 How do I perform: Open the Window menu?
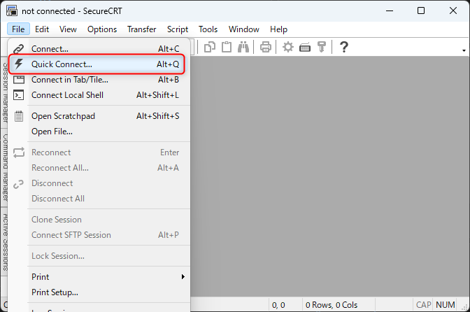click(243, 29)
